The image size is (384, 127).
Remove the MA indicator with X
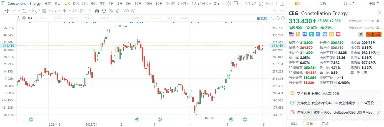pyautogui.click(x=24, y=18)
